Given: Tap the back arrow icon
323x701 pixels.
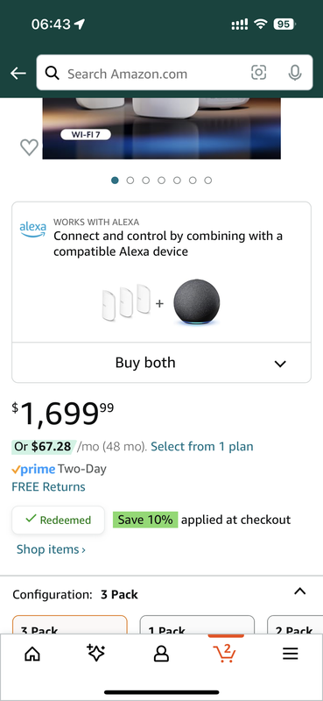Looking at the screenshot, I should pyautogui.click(x=18, y=74).
